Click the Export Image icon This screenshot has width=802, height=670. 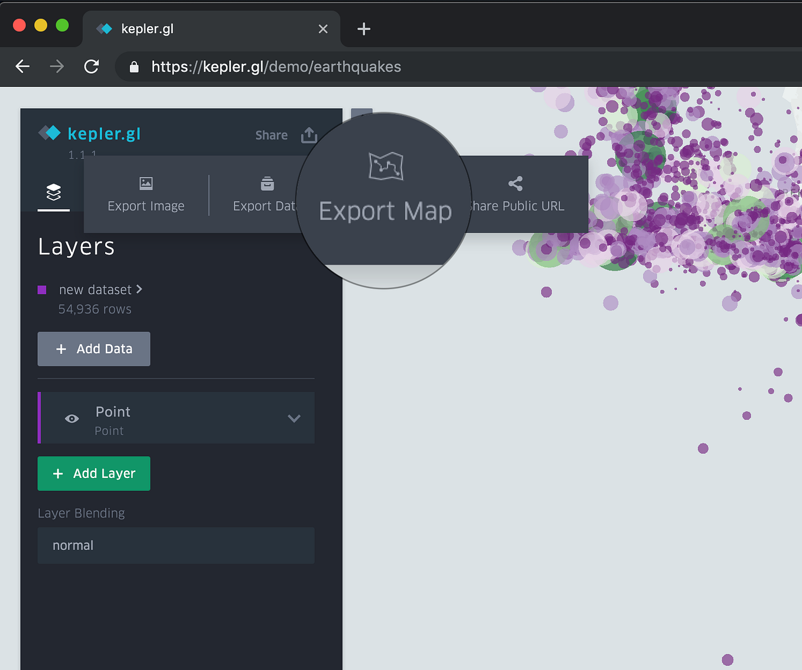click(145, 184)
